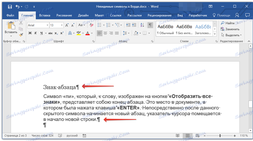Apply the Заголово... heading style
This screenshot has width=253, height=141.
point(203,29)
